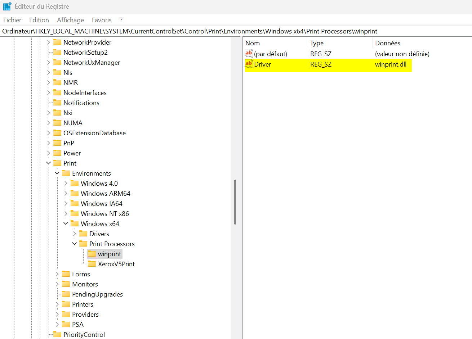The height and width of the screenshot is (339, 472).
Task: Click the PriorityControl folder icon
Action: click(57, 334)
